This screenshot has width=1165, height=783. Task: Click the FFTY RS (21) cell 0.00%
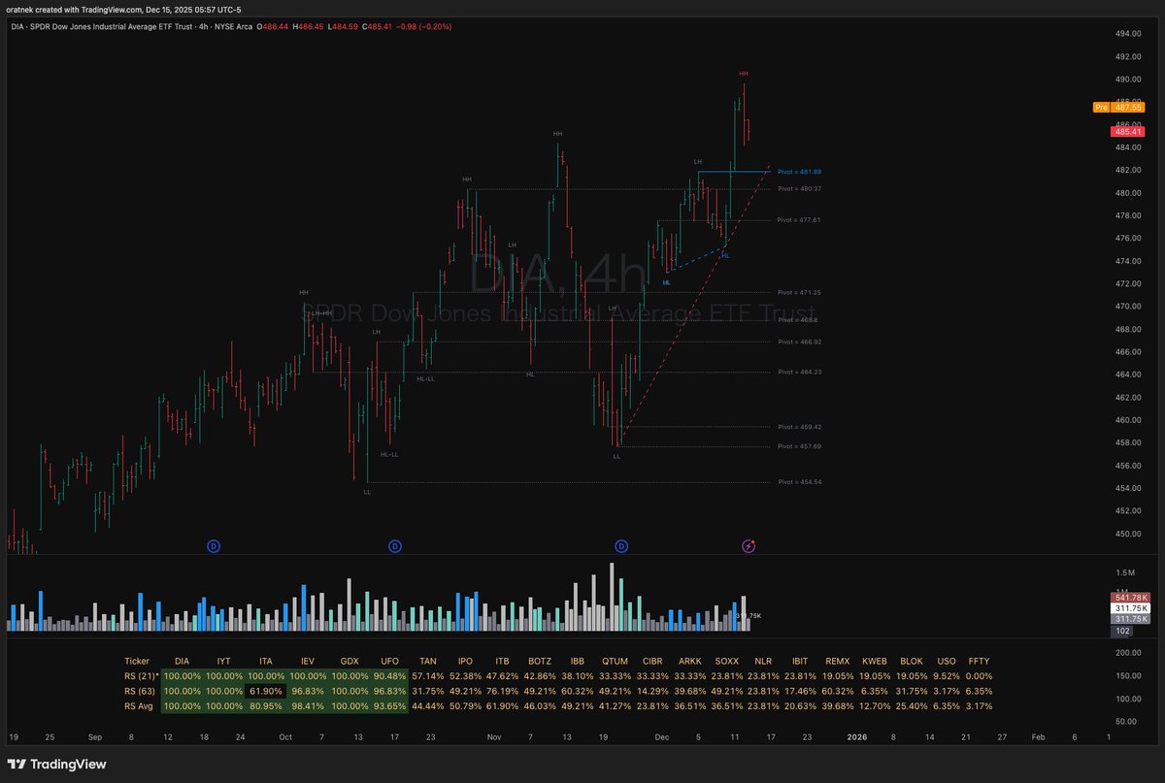point(978,675)
